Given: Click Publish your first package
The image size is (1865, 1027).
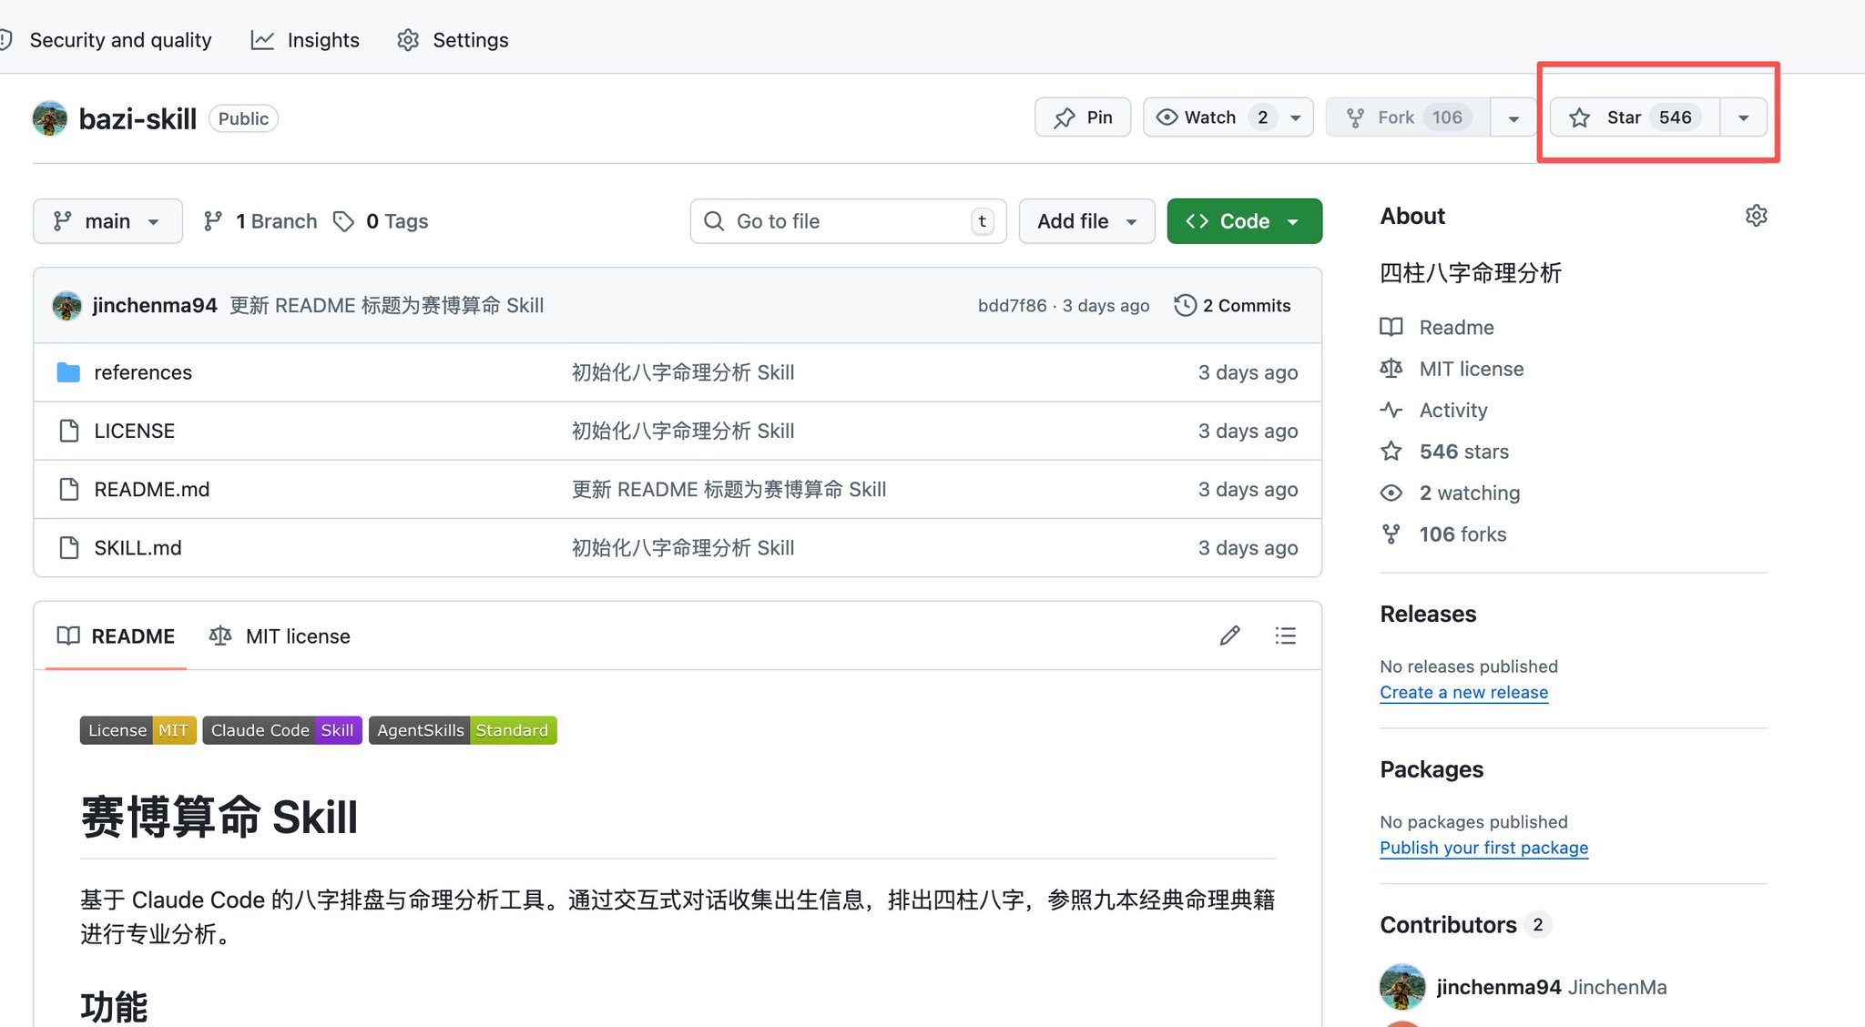Looking at the screenshot, I should point(1483,848).
